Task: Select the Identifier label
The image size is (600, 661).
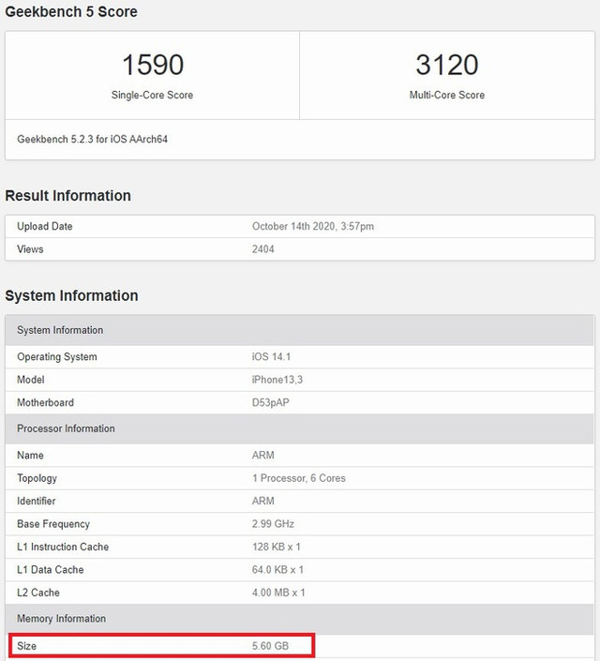Action: pos(37,502)
